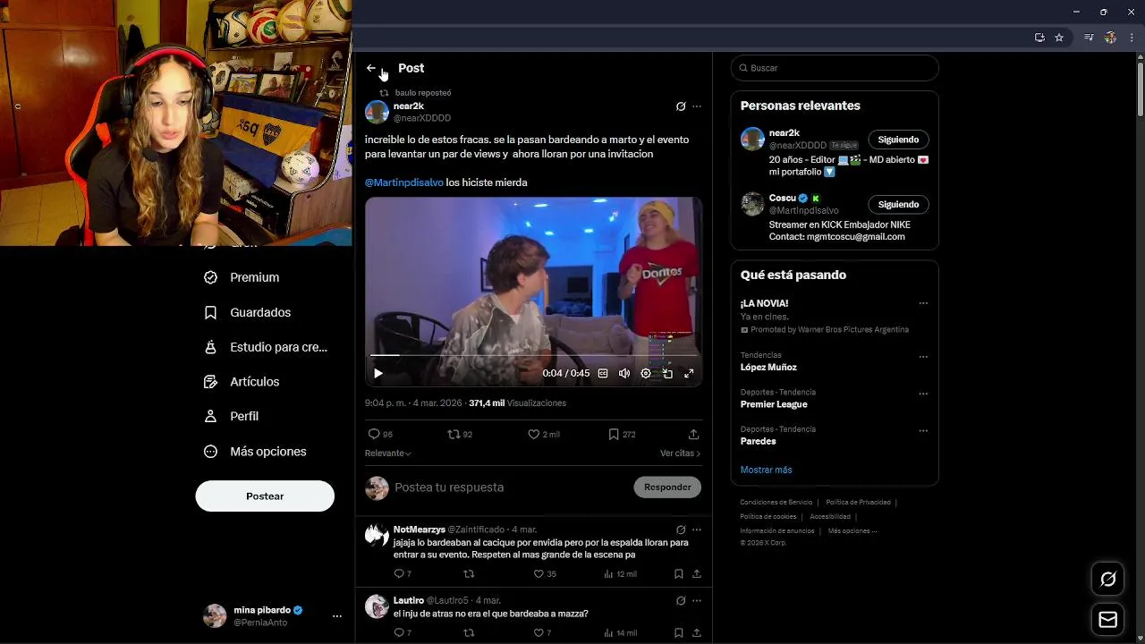Reply to NotMearzys comment
1145x644 pixels.
pyautogui.click(x=403, y=574)
